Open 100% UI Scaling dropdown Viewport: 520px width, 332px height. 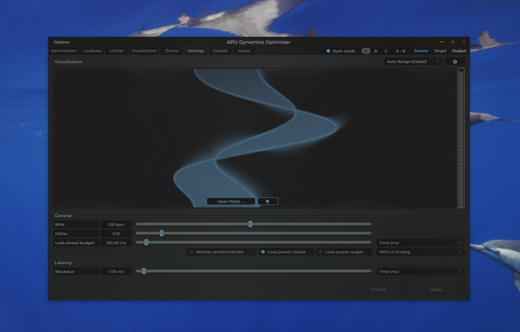[x=420, y=252]
